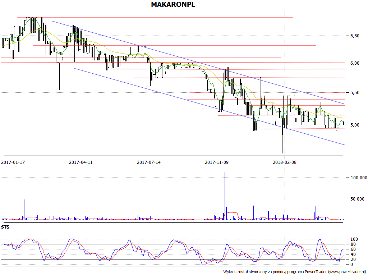Click the volume spike bar near 50 000 in early 2017
Screen dimensions: 368x276
(24, 210)
